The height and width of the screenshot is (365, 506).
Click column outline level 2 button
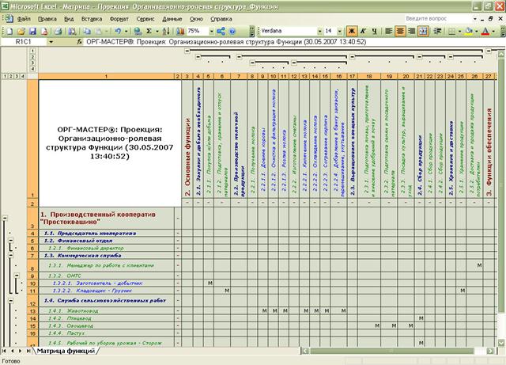[x=32, y=57]
